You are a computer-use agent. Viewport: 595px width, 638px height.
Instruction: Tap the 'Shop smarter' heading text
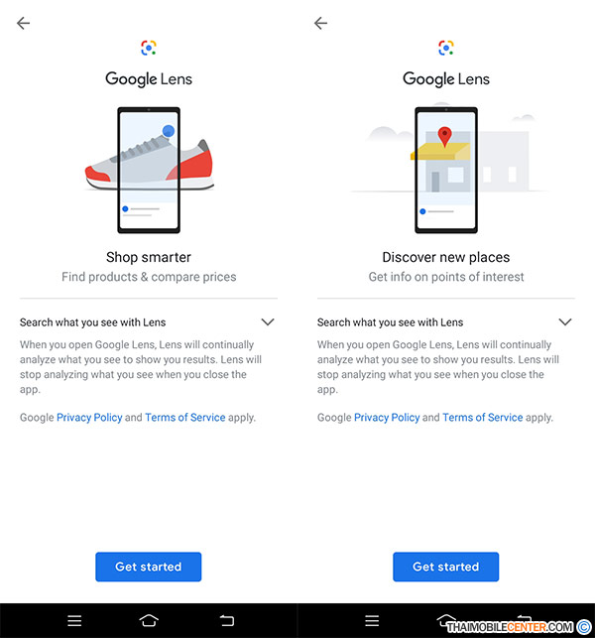pyautogui.click(x=149, y=257)
